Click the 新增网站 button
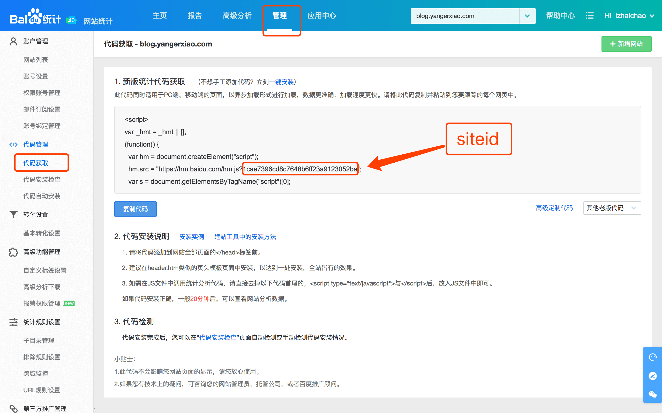 tap(626, 44)
